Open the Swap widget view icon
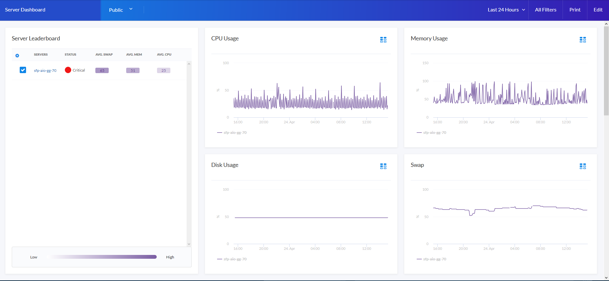The width and height of the screenshot is (609, 281). 582,166
